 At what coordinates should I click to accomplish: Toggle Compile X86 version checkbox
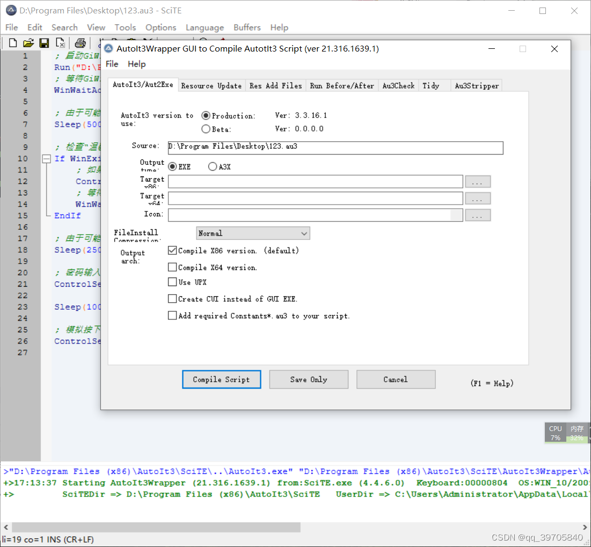(x=172, y=250)
